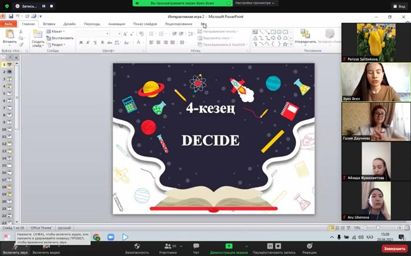Open the slide Layout dropdown 'Макет'
Image resolution: width=411 pixels, height=256 pixels.
[58, 31]
